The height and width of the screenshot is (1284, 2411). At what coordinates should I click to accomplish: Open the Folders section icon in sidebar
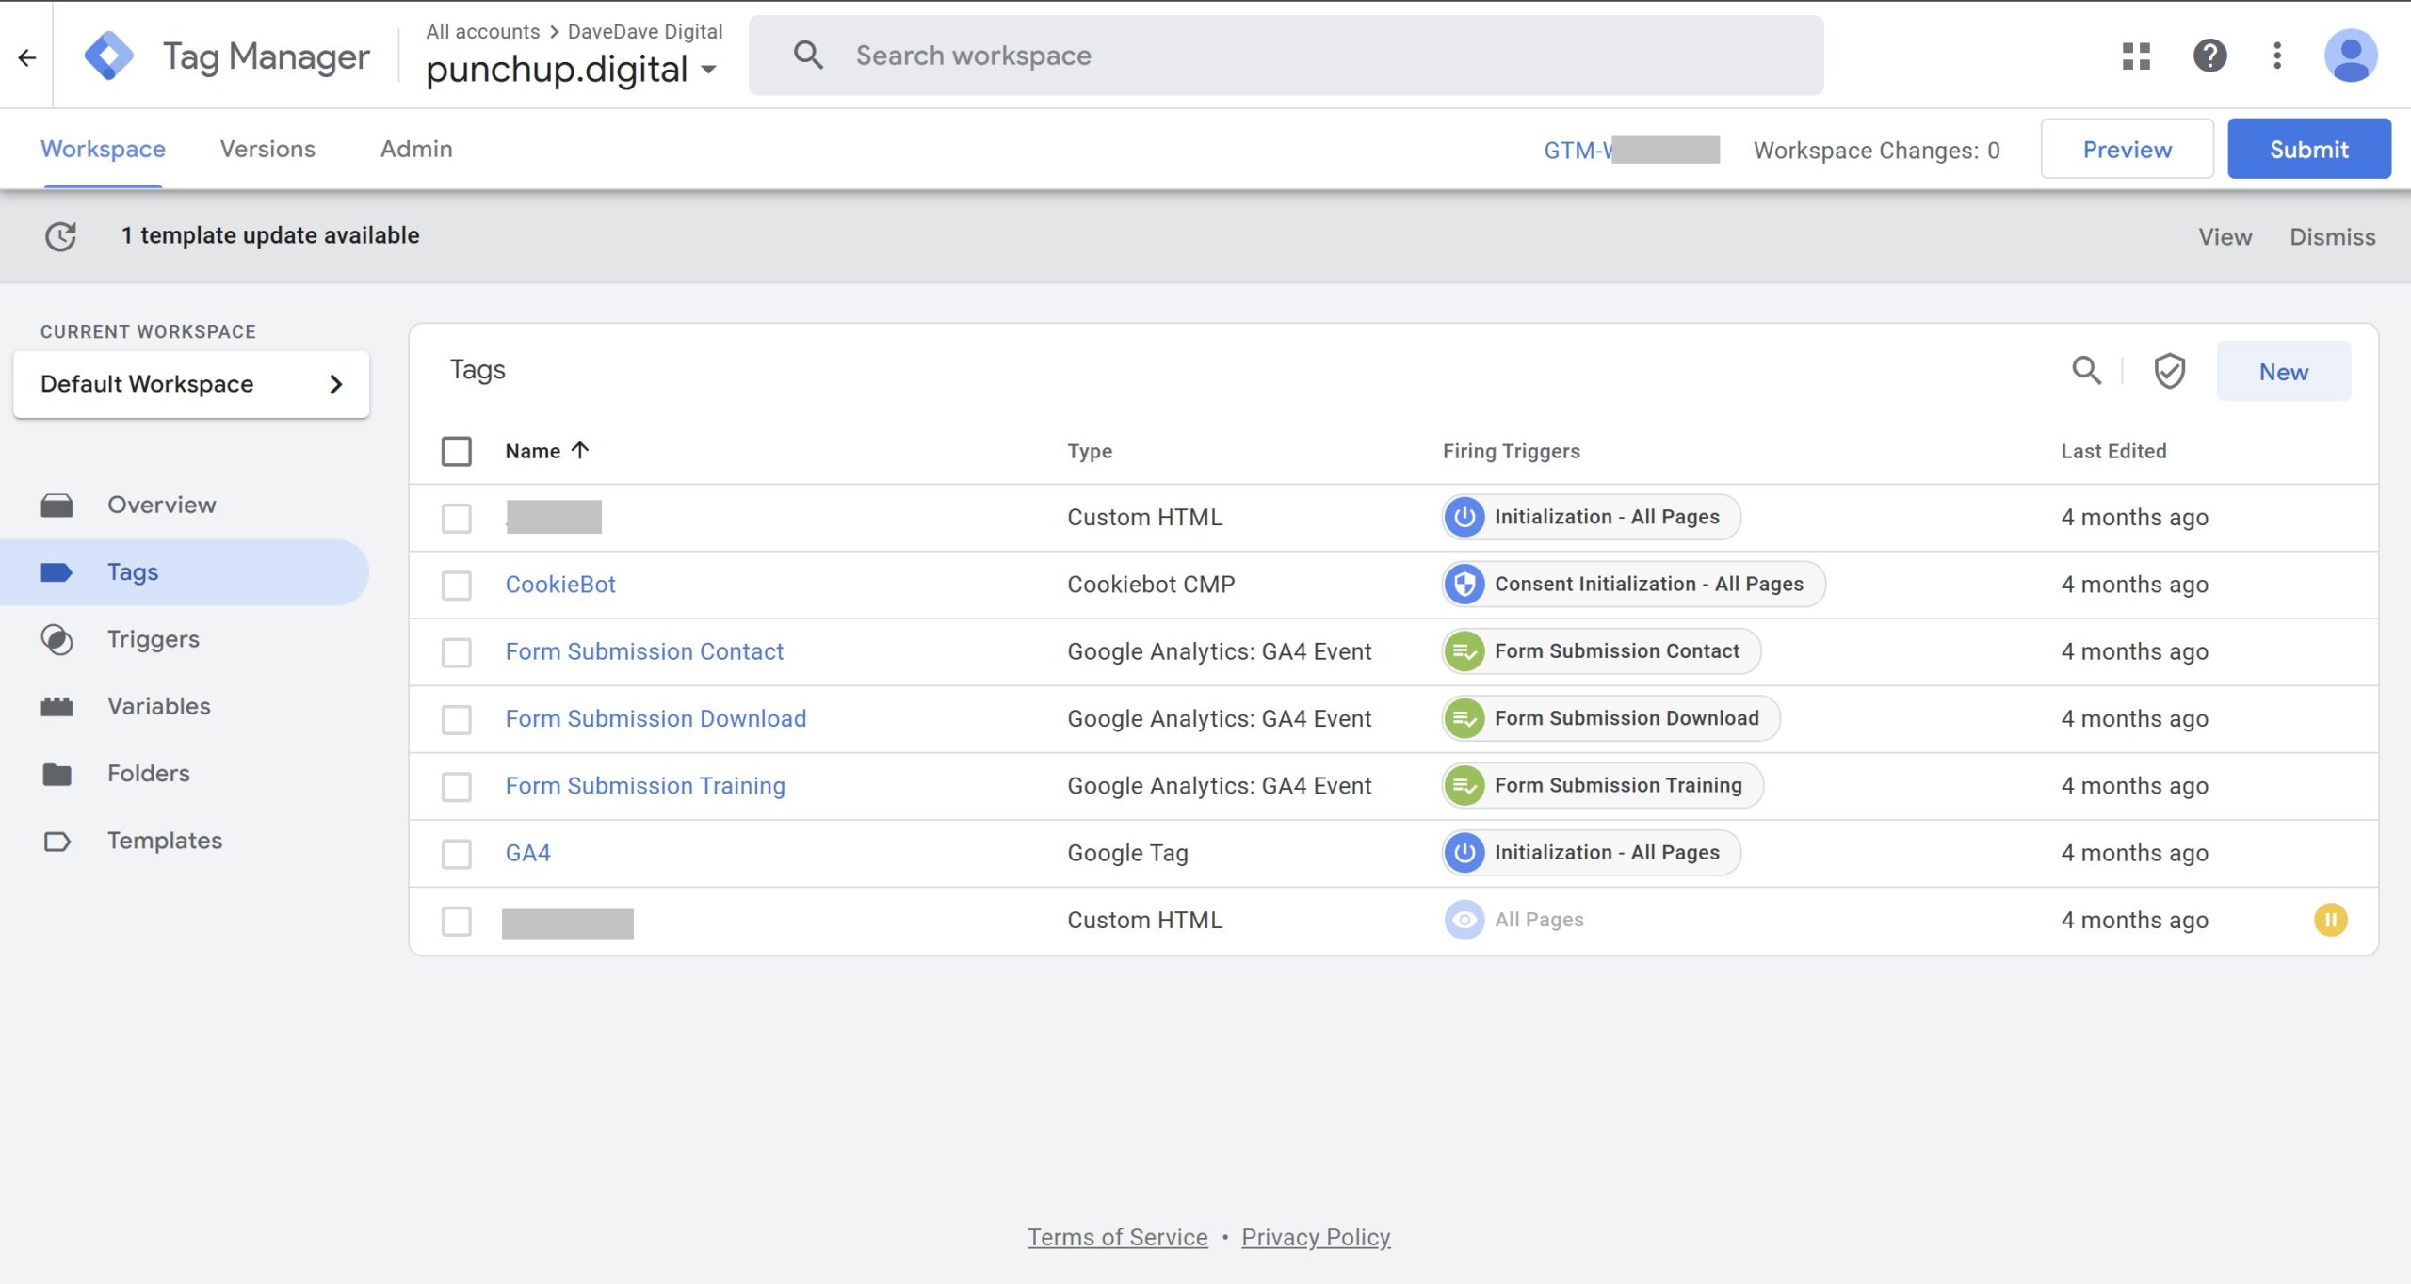pos(57,773)
